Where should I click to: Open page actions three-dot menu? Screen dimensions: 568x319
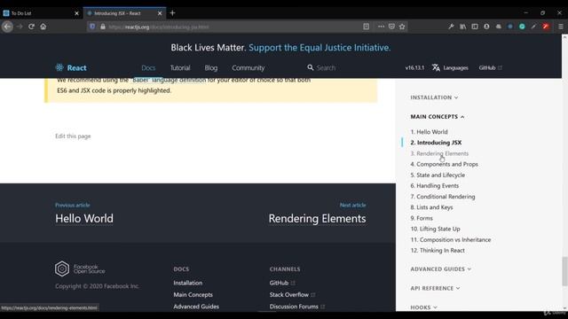tap(381, 27)
